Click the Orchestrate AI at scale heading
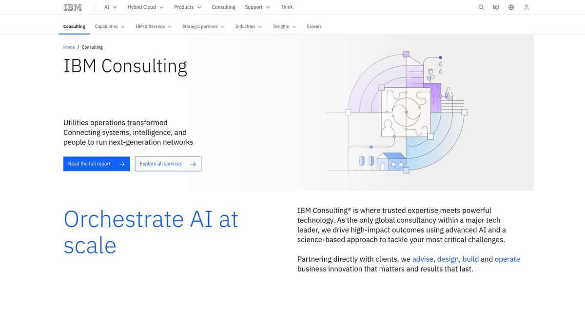 click(151, 232)
